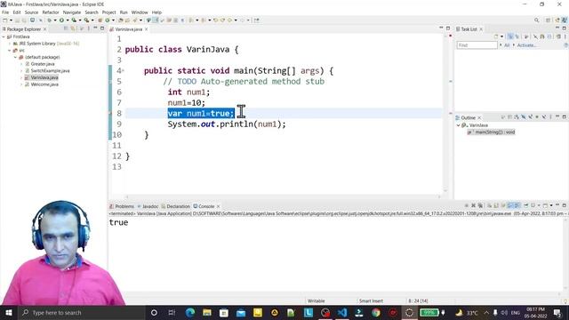Close the Outline view tab

[x=479, y=118]
